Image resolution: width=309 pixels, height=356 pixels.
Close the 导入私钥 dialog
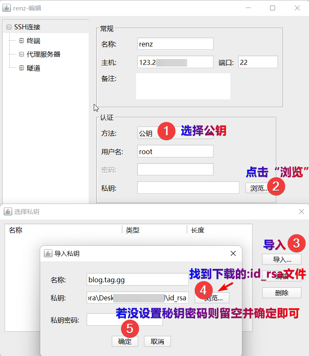coord(233,253)
